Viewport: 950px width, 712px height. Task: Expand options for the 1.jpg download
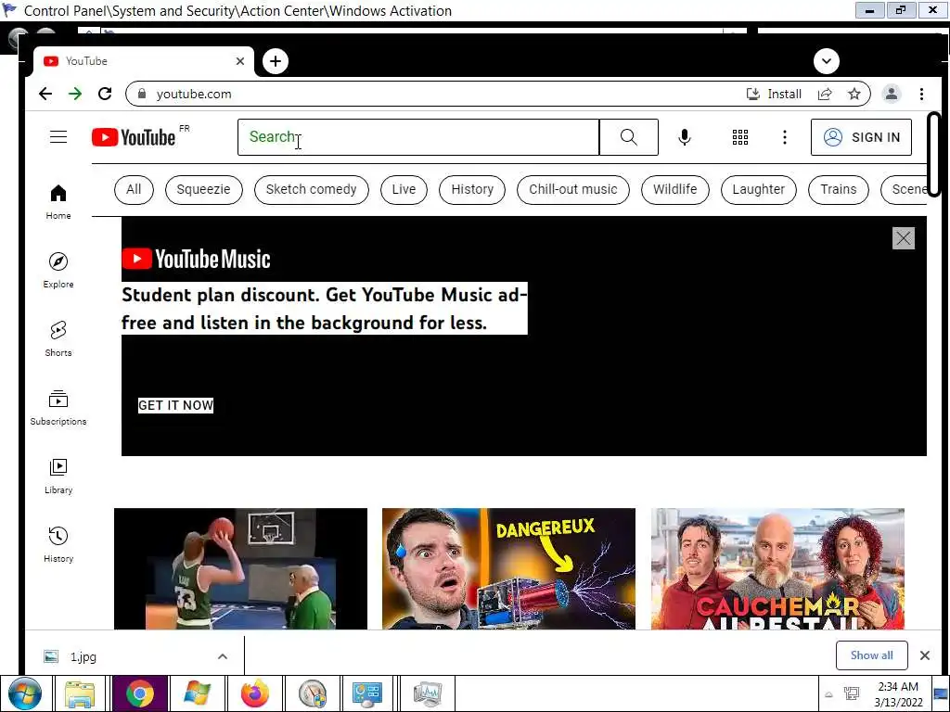[x=223, y=656]
